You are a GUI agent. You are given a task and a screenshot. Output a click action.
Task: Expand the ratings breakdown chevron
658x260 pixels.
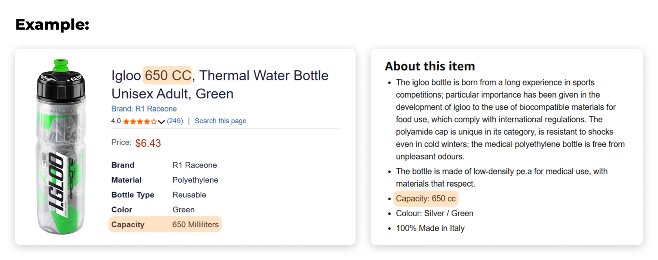point(161,122)
